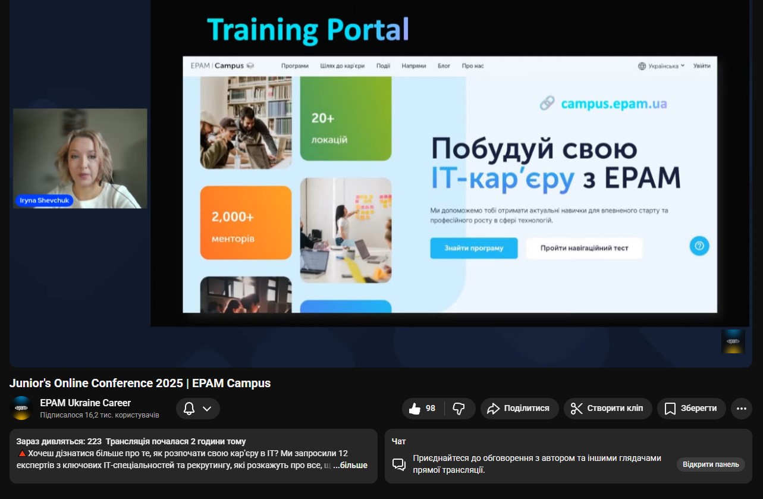Image resolution: width=763 pixels, height=499 pixels.
Task: Click the thumbs-up like button
Action: [x=423, y=409]
